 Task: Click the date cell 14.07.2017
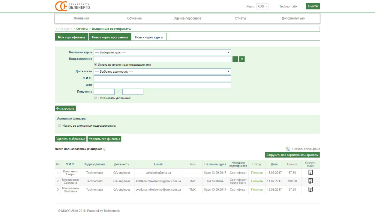[274, 181]
